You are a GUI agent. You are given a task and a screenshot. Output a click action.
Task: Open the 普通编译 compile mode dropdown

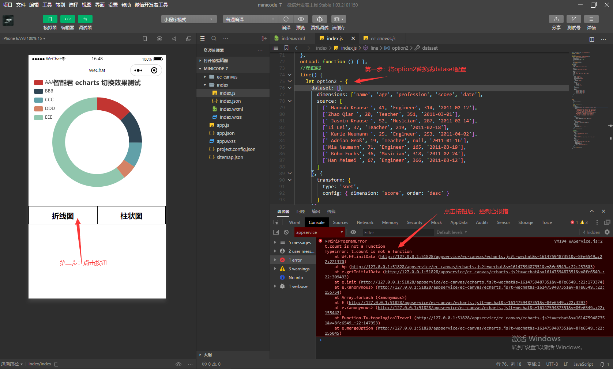point(251,19)
